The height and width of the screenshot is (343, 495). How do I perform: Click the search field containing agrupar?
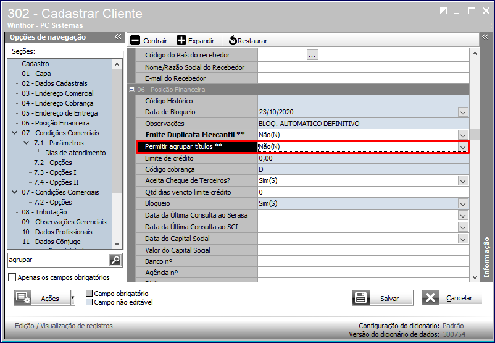click(x=58, y=260)
